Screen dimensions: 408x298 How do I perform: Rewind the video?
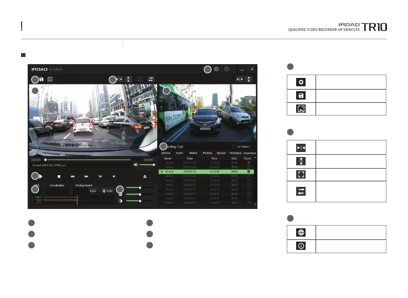(x=73, y=176)
